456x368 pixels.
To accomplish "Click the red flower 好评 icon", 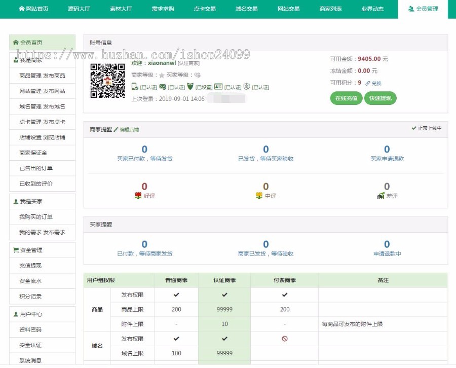I will [138, 196].
